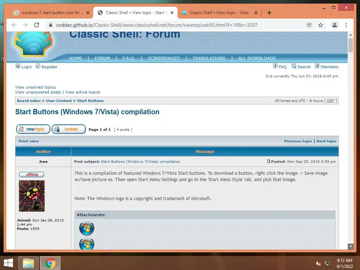Switch to Classic Shell Vista topic tab
This screenshot has height=270, width=360.
click(x=219, y=13)
